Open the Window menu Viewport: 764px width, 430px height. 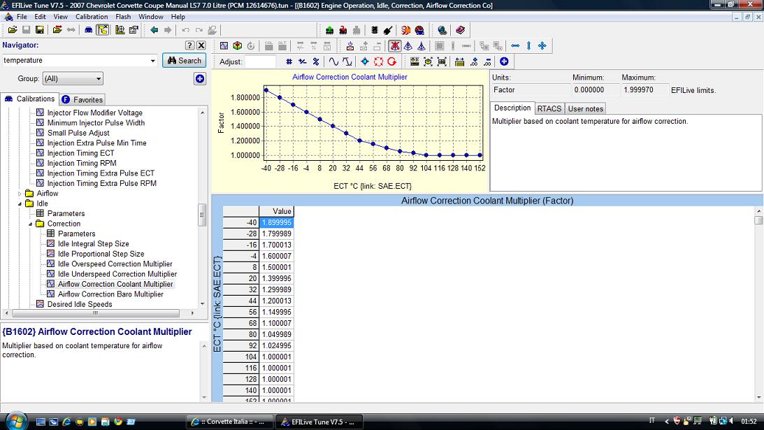coord(150,17)
